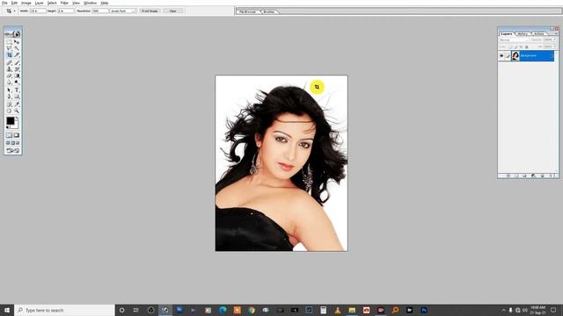Click the Clear button in options bar
The image size is (563, 316).
(173, 11)
